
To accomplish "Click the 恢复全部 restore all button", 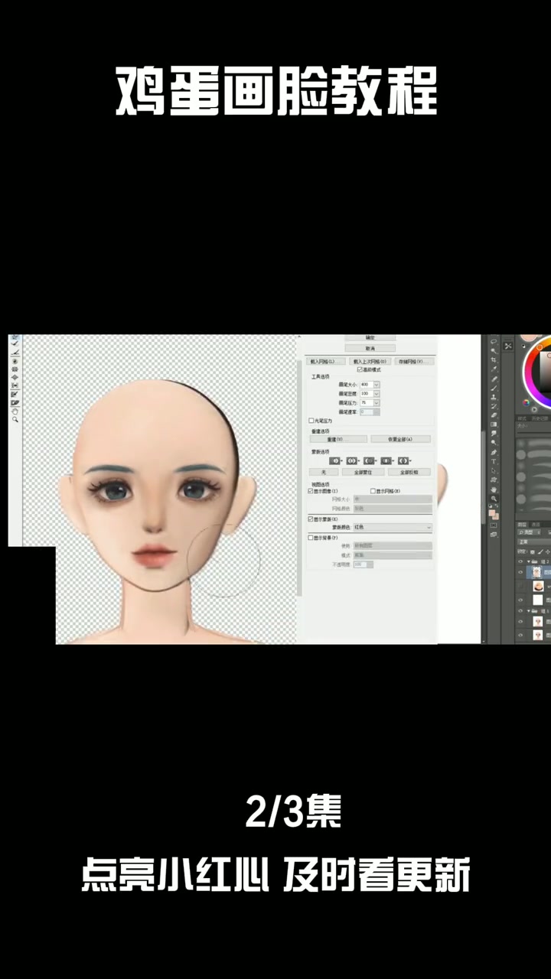I will pos(400,439).
